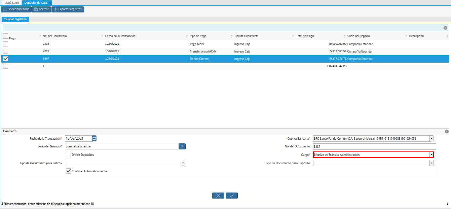Check the payment row for document 1234

tap(5, 44)
